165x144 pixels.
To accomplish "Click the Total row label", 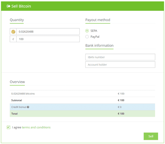I will pyautogui.click(x=15, y=113).
